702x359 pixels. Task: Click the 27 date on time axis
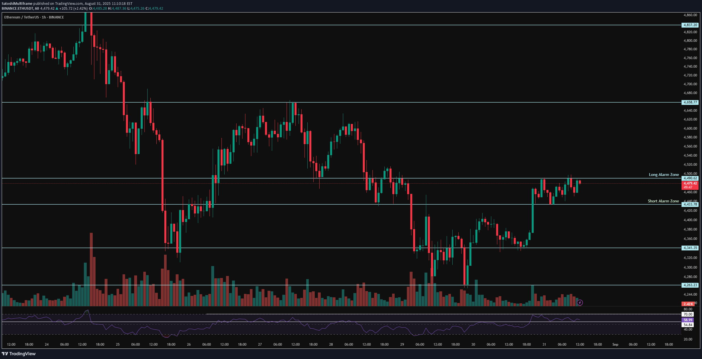coord(260,345)
